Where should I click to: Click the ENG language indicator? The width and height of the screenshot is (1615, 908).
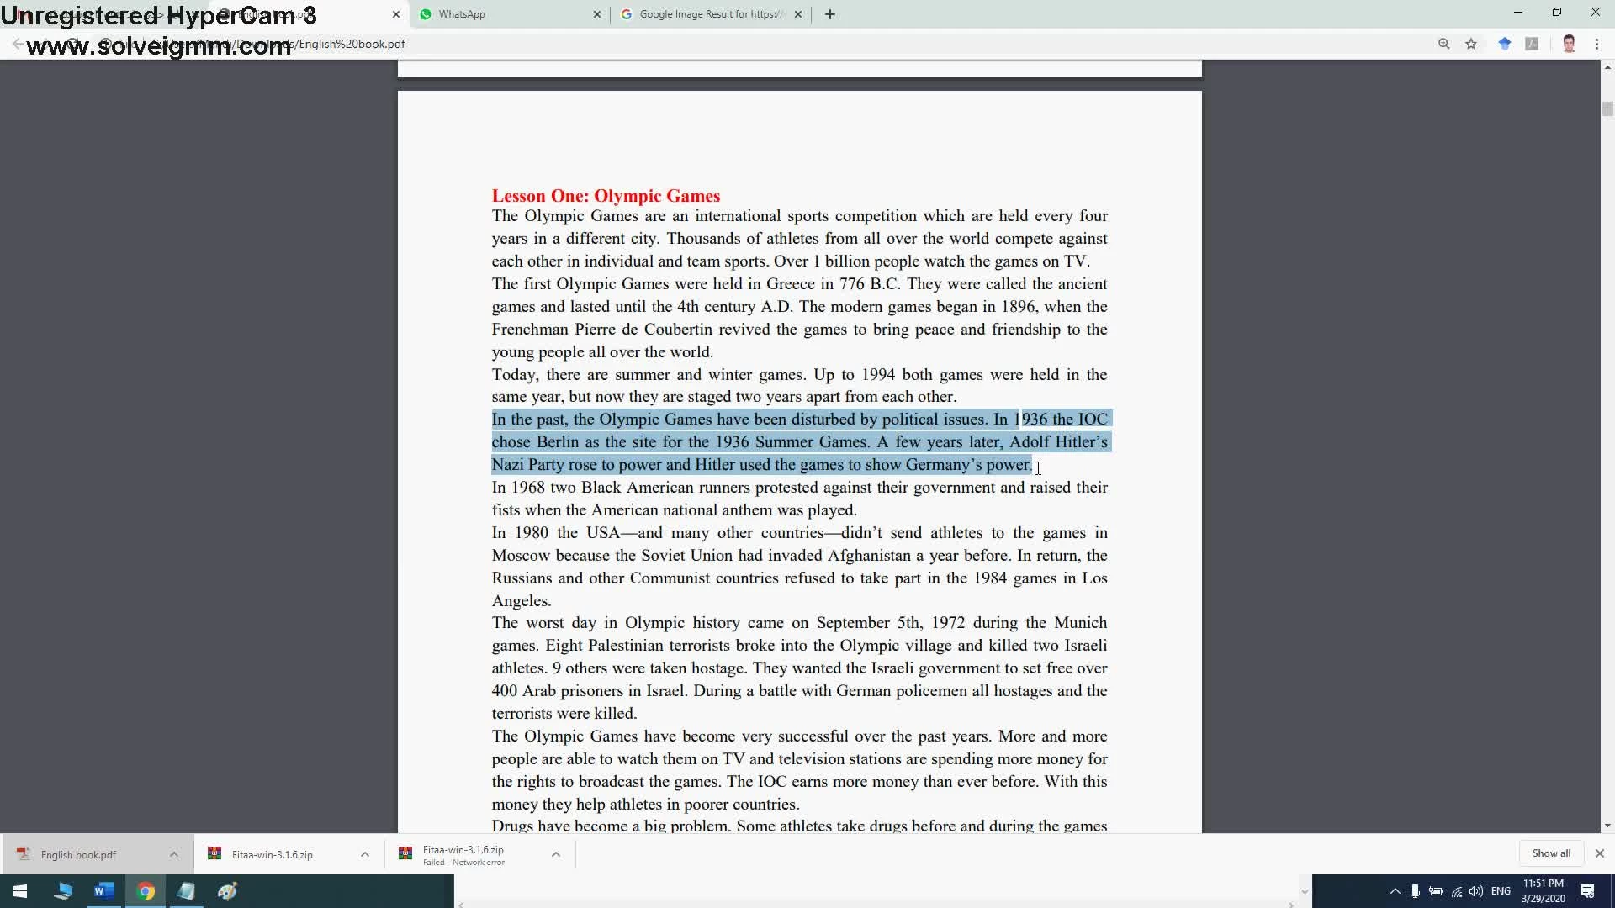(x=1501, y=891)
